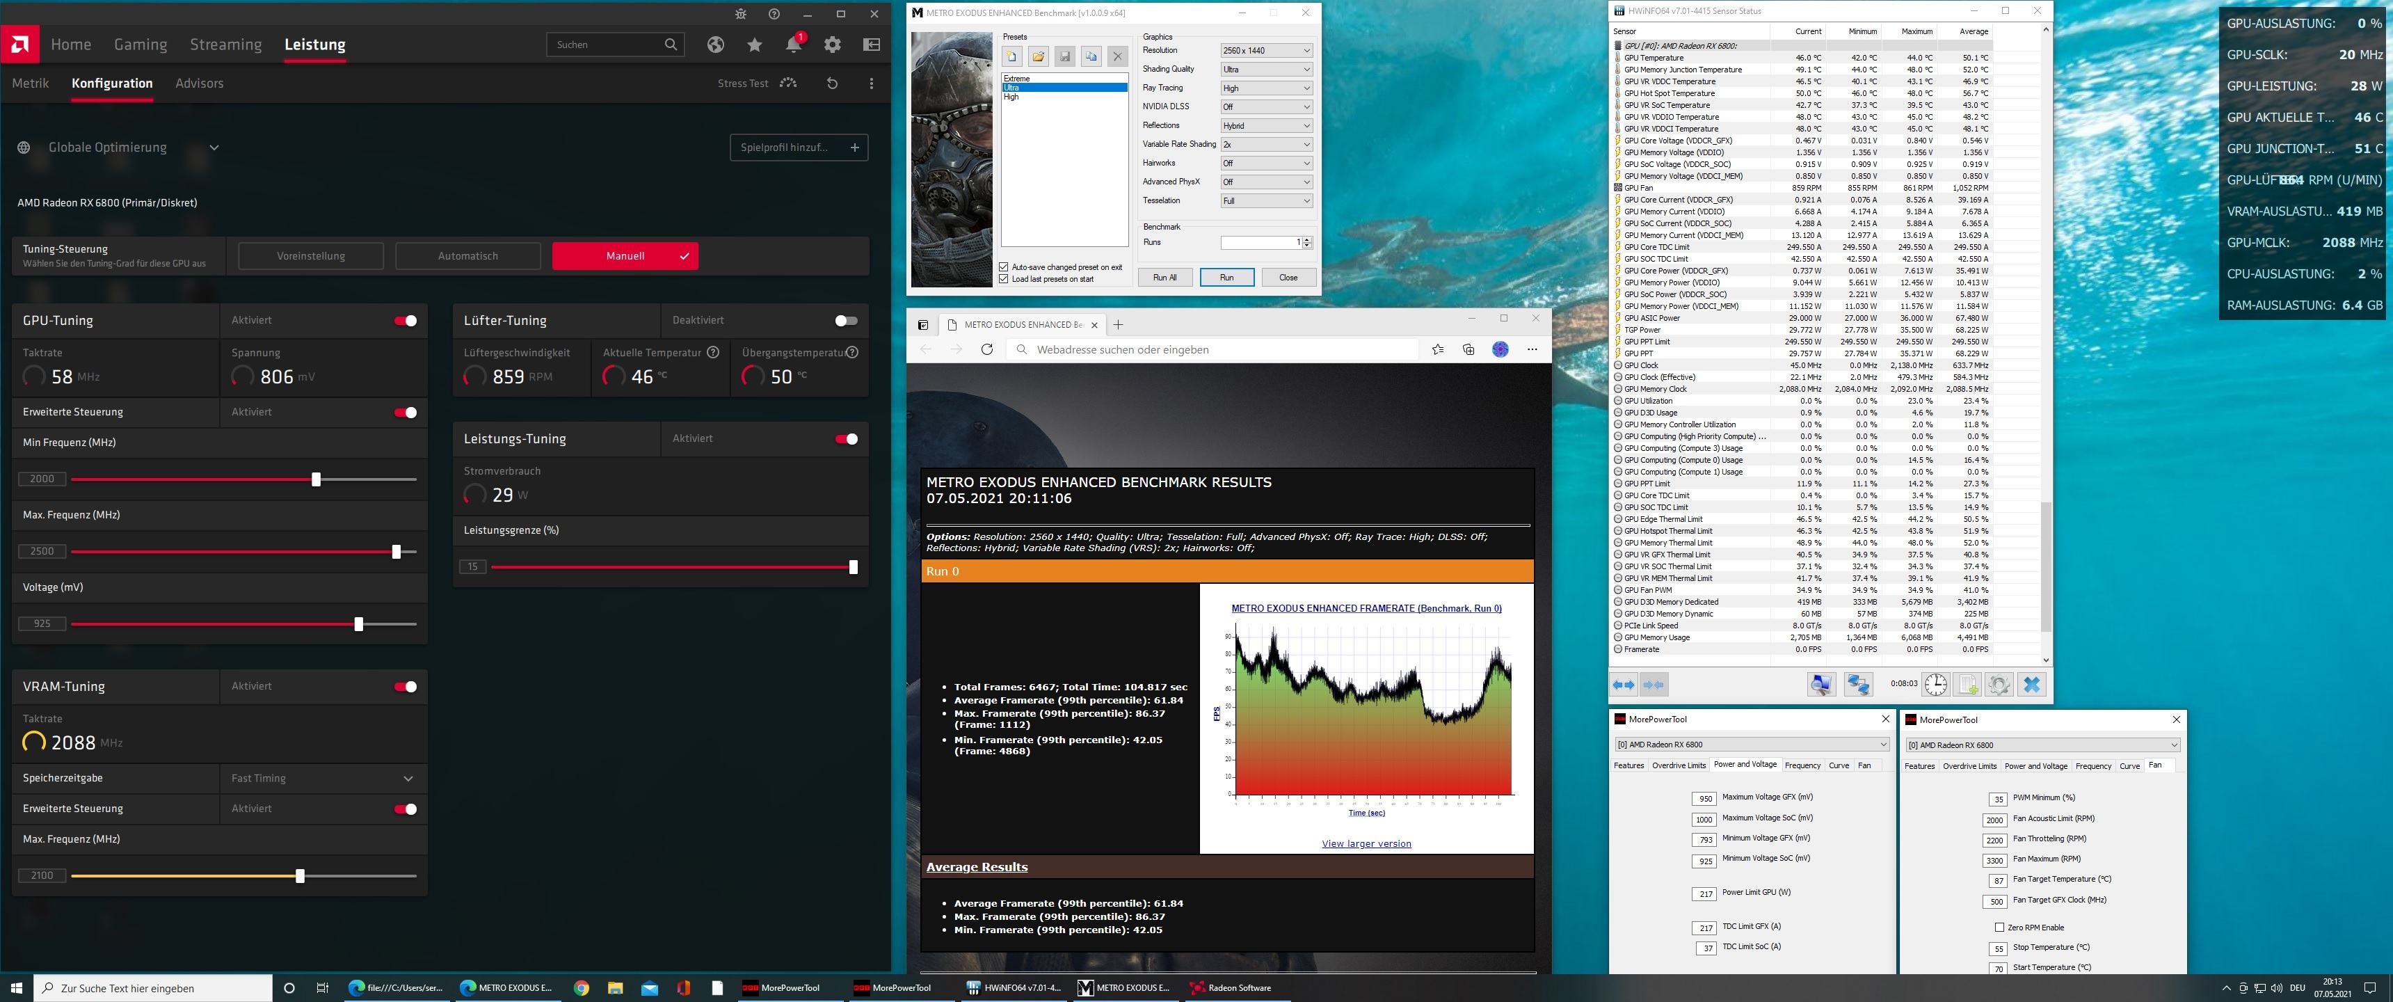The image size is (2393, 1002).
Task: Open browser collections icon
Action: (1468, 349)
